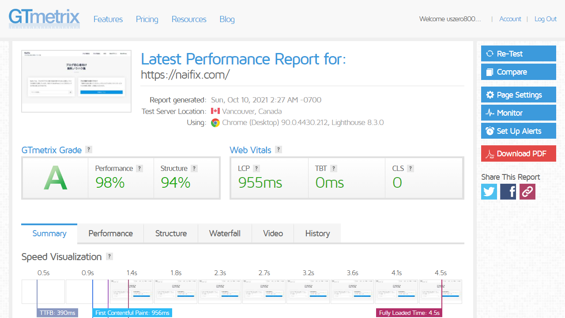The height and width of the screenshot is (318, 565).
Task: Click the Welcome username text
Action: (450, 19)
